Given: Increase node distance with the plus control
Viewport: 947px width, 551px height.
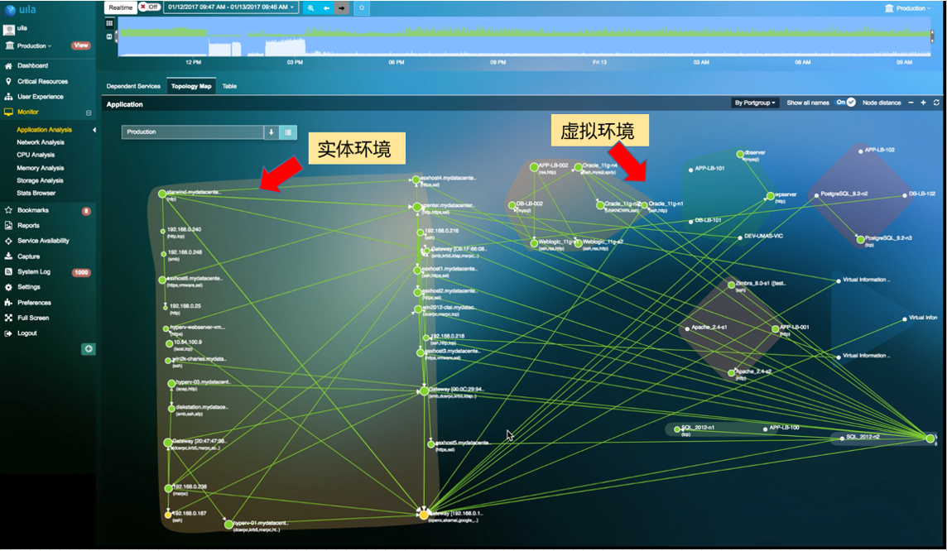Looking at the screenshot, I should pos(923,103).
